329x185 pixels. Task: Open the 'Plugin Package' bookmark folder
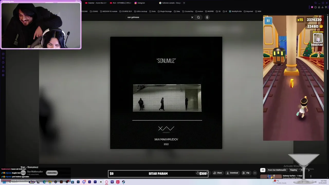(164, 11)
